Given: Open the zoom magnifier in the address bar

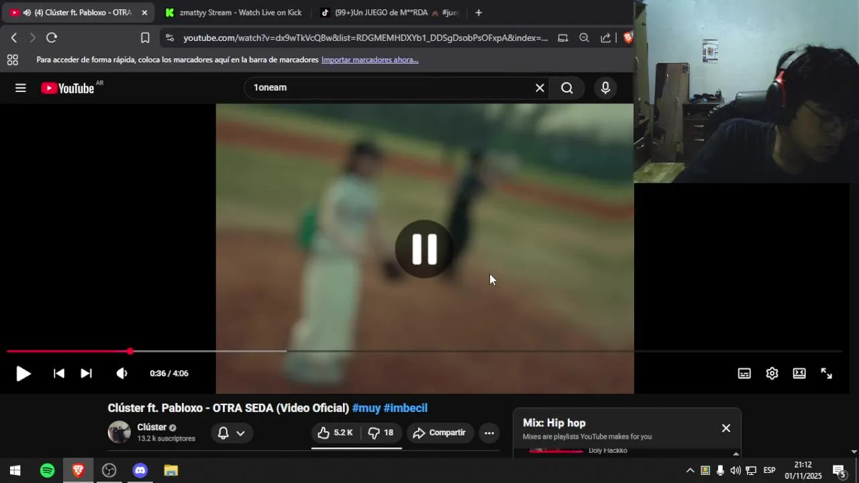Looking at the screenshot, I should click(584, 38).
